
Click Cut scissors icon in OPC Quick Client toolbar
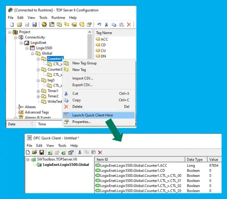(80, 152)
